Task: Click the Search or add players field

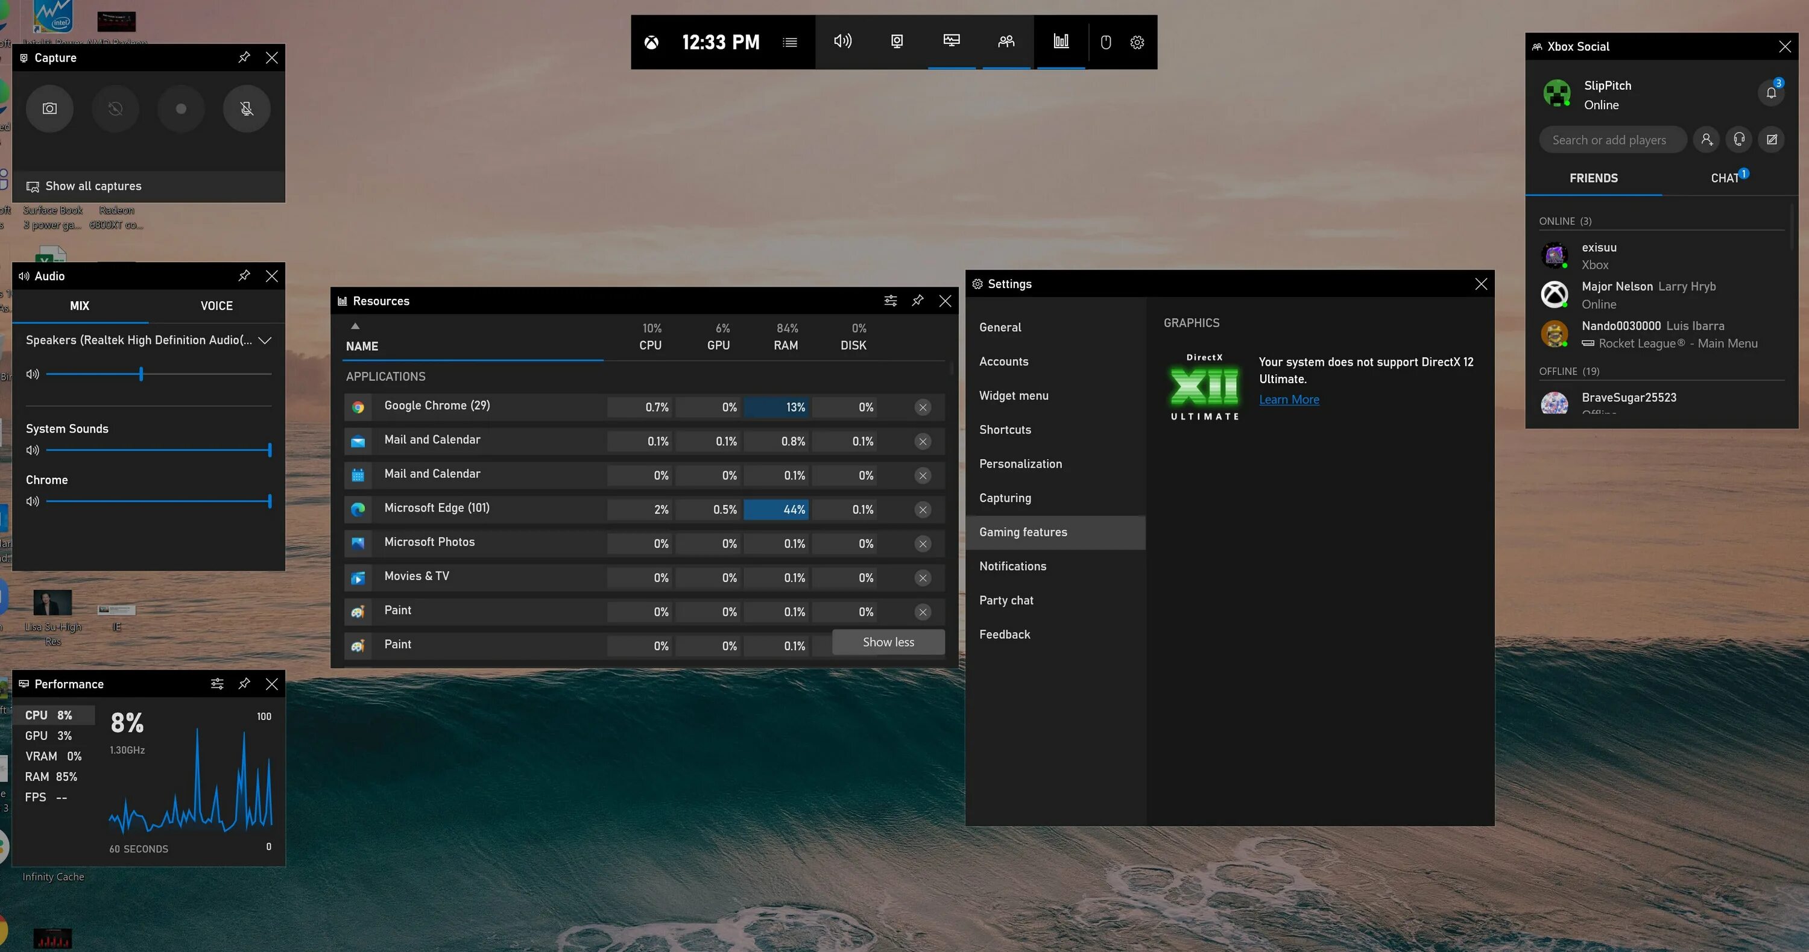Action: [1612, 140]
